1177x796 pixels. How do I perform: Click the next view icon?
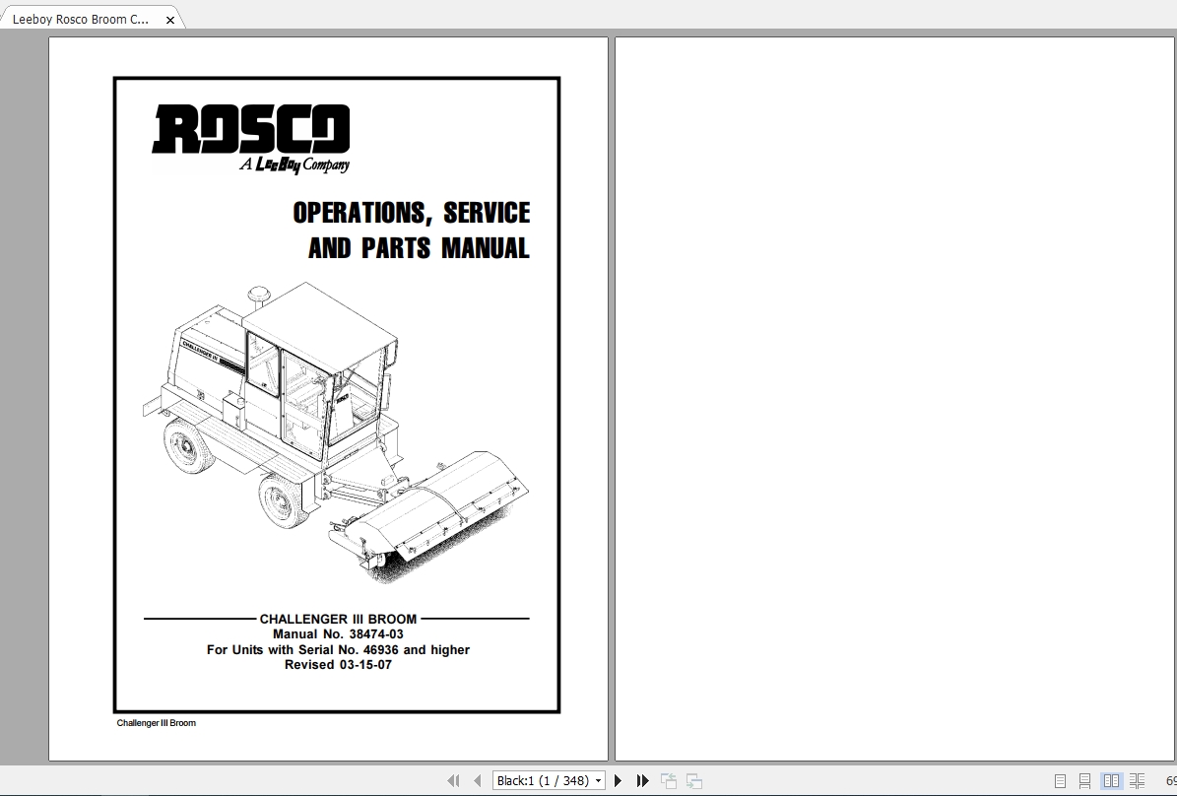[x=694, y=781]
